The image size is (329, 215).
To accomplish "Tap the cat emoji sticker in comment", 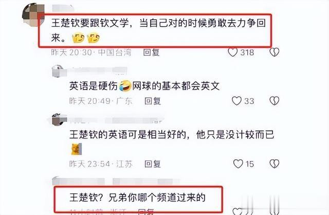I will point(77,149).
